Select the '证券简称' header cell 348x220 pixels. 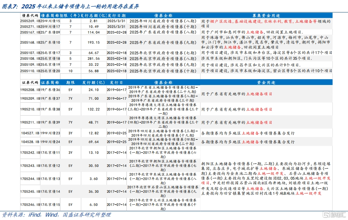50,82
